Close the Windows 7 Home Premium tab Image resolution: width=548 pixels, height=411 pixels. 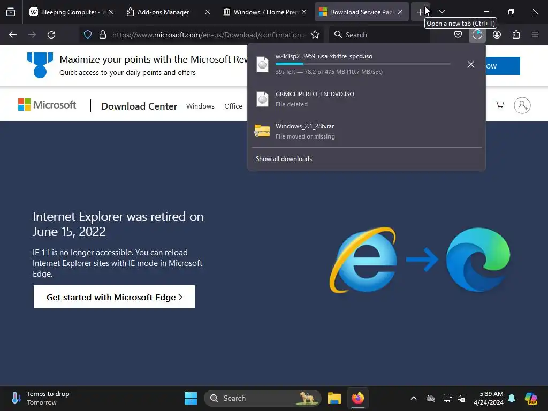304,12
